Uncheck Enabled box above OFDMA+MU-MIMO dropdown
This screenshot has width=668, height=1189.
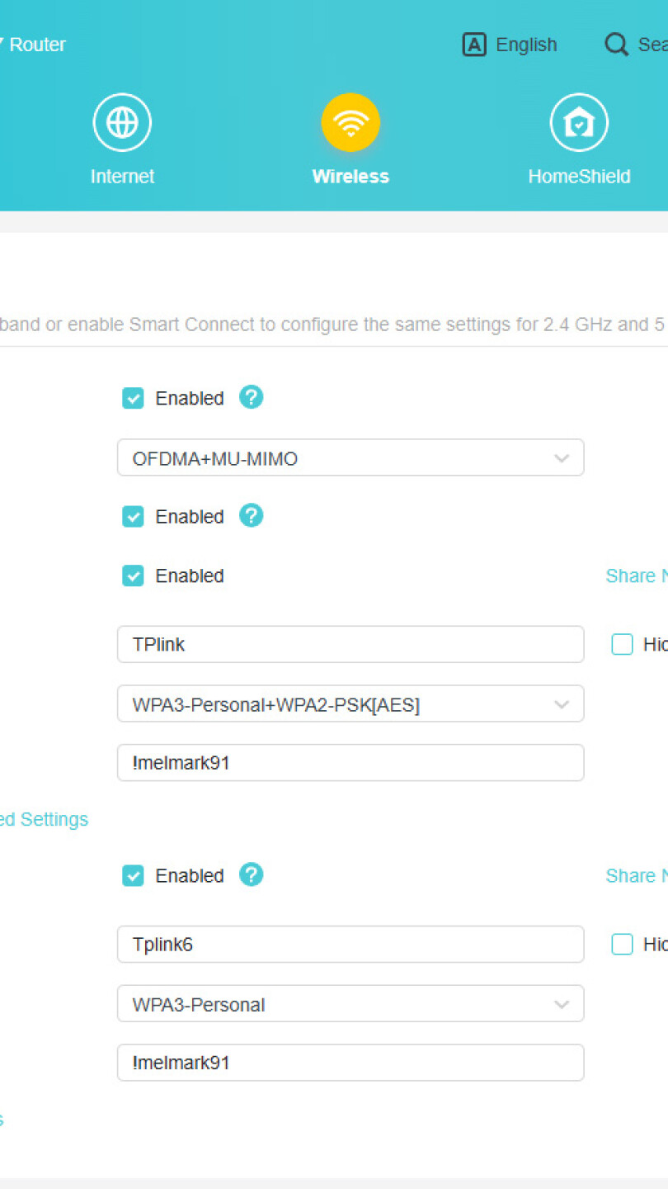pyautogui.click(x=133, y=398)
